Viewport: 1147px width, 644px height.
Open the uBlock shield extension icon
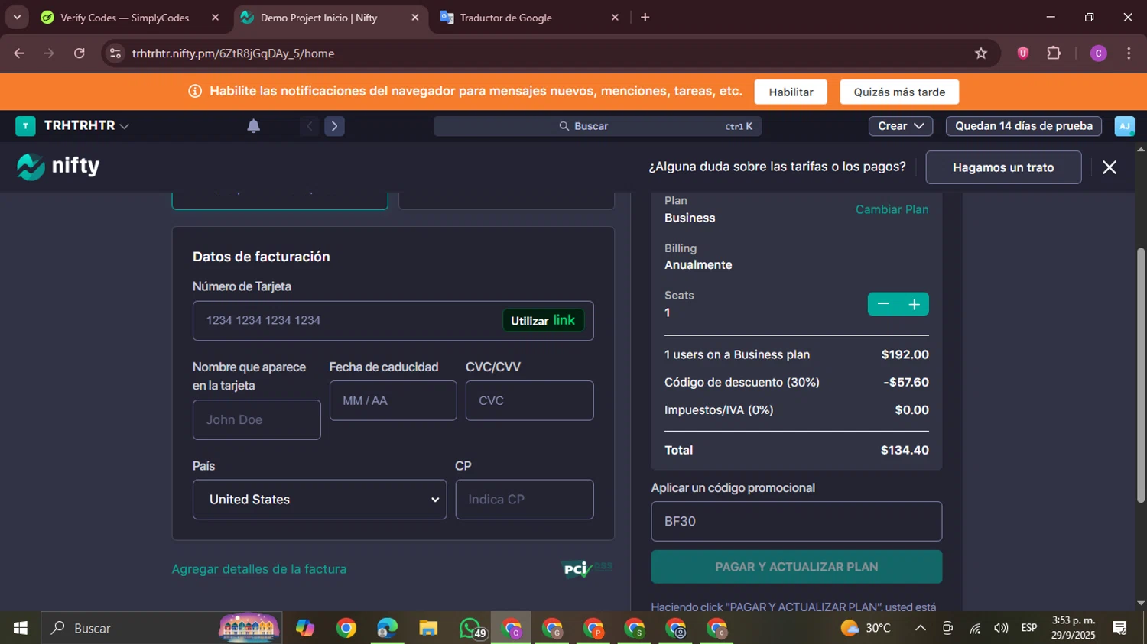coord(1022,53)
